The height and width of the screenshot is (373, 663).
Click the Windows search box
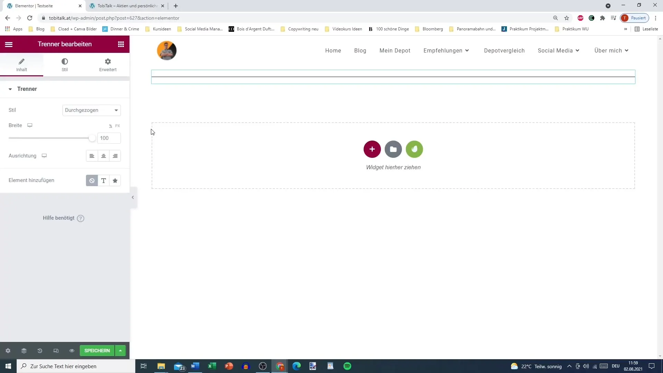(76, 366)
